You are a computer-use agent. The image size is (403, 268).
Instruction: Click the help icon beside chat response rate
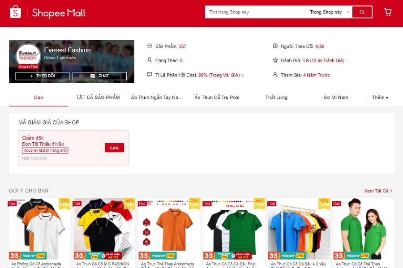pos(242,75)
